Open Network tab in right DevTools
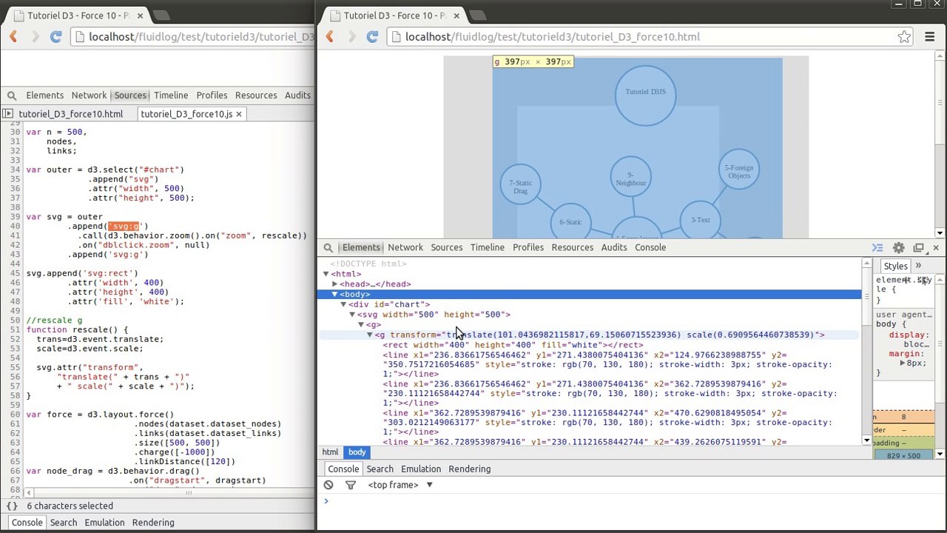 pyautogui.click(x=405, y=247)
